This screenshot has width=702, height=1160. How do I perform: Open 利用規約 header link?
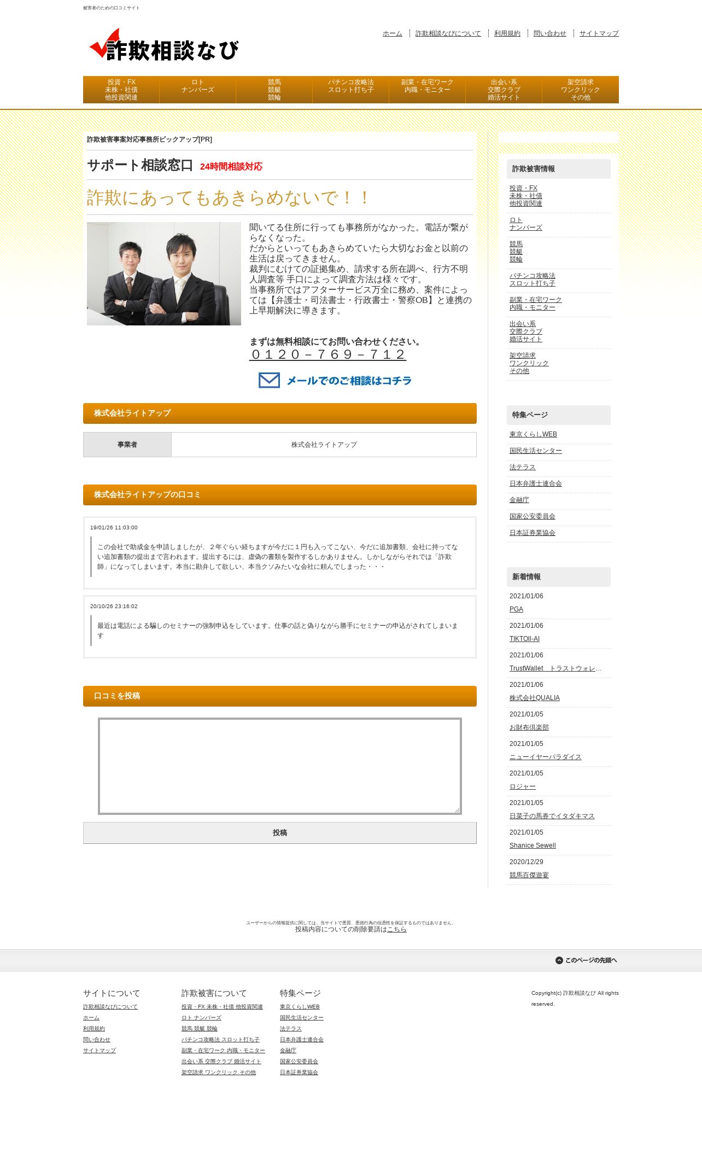(x=507, y=33)
